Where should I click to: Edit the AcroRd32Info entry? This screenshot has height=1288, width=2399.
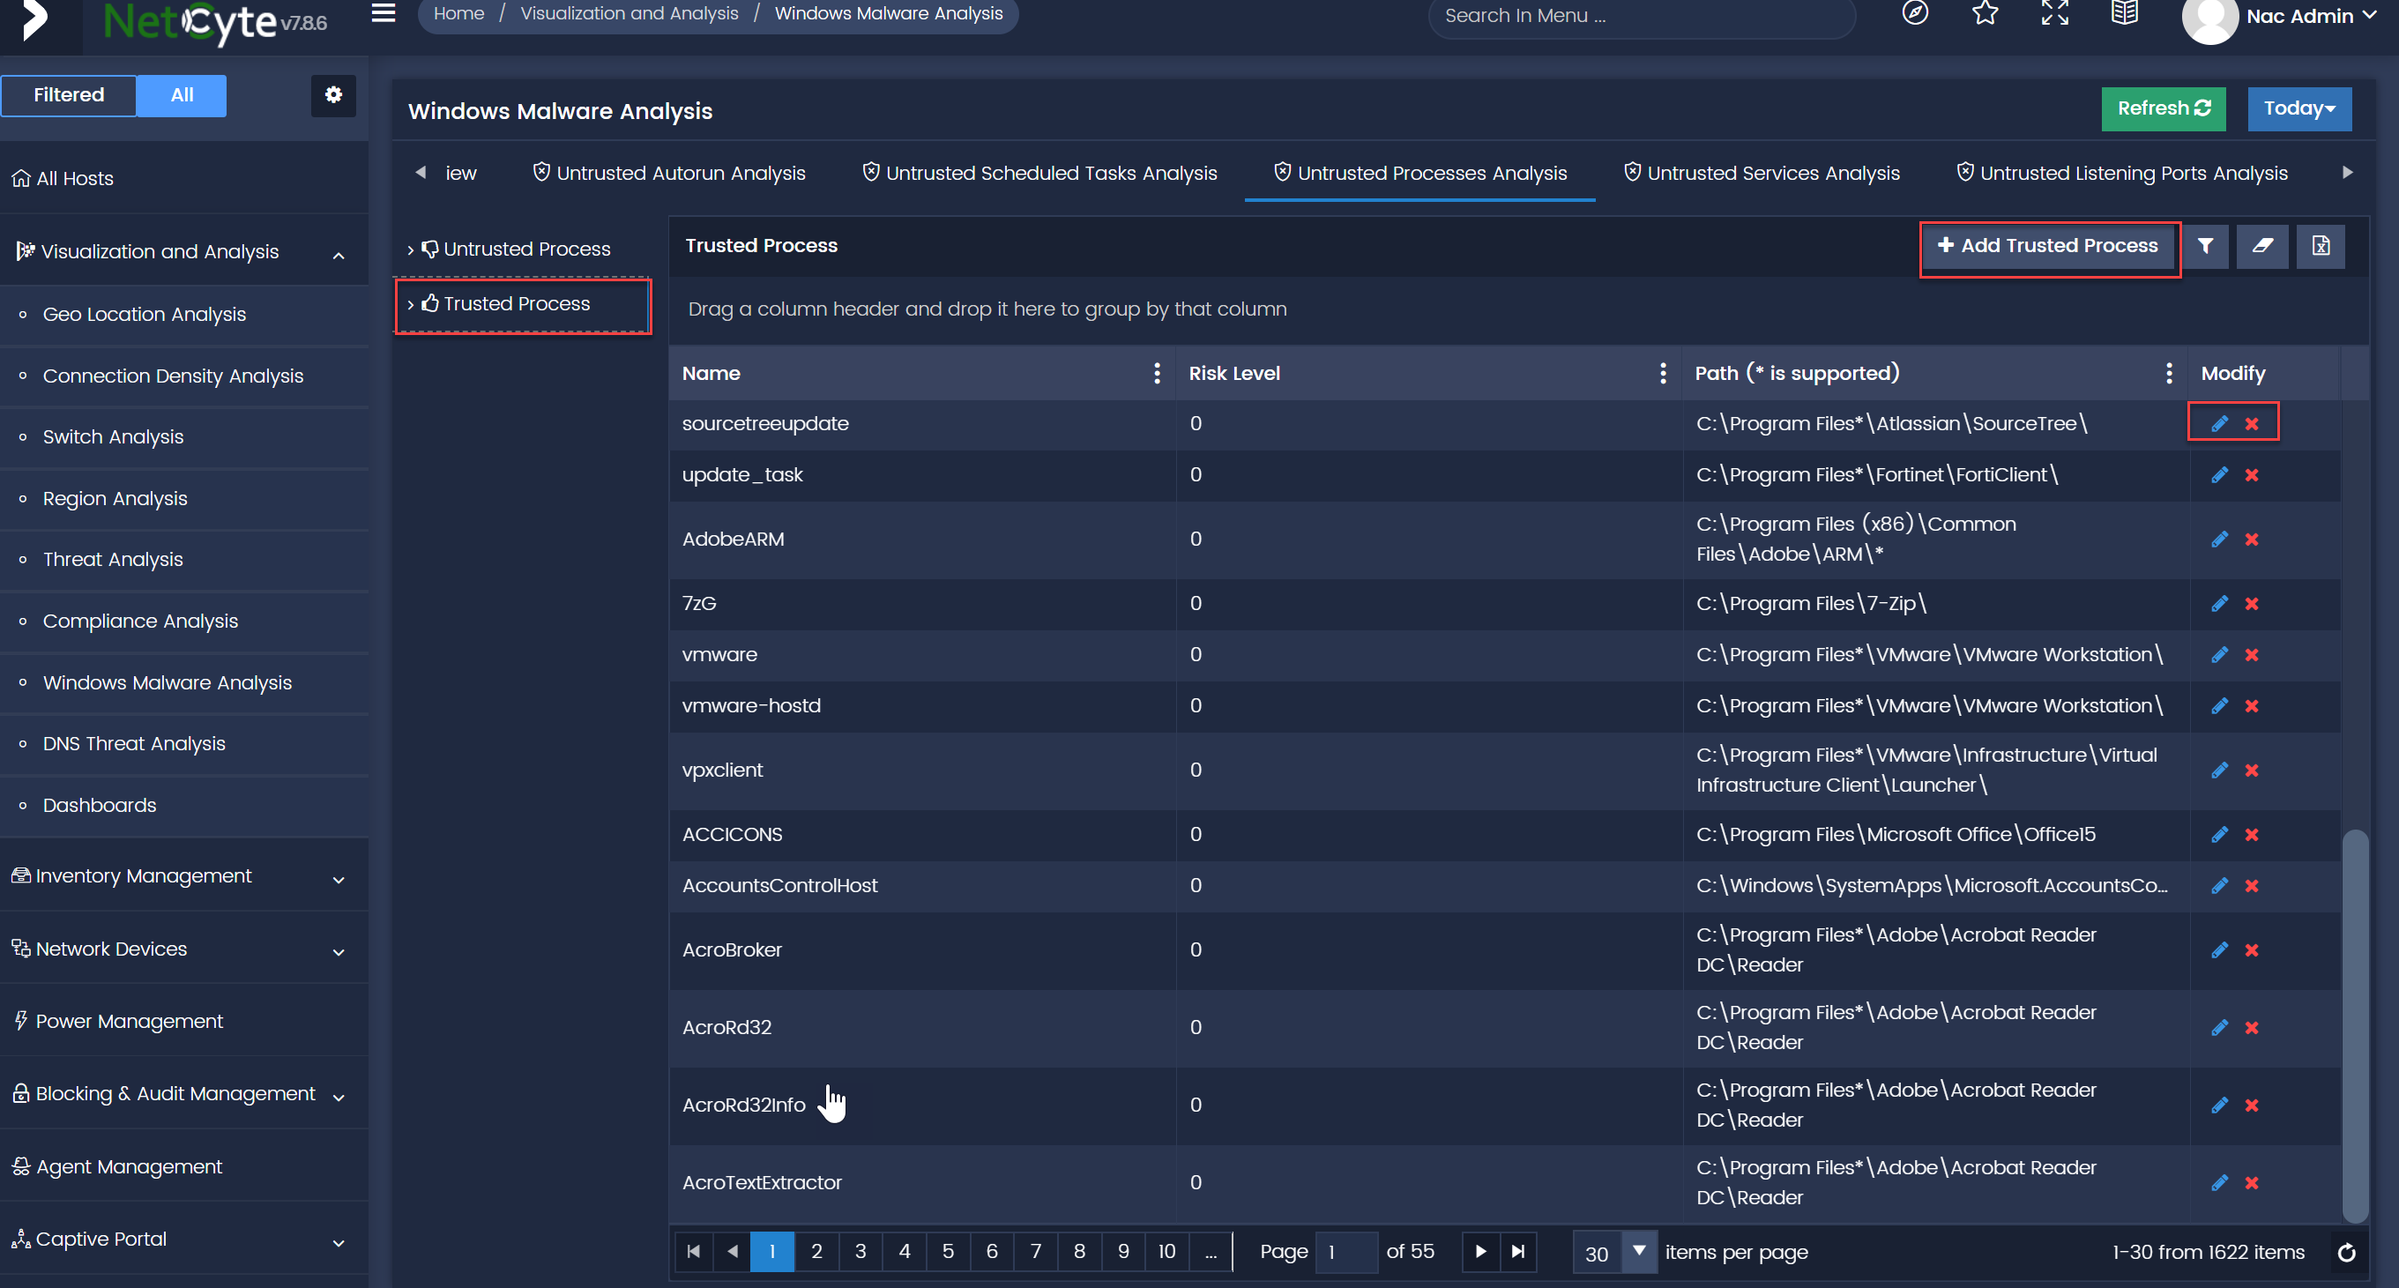point(2219,1105)
